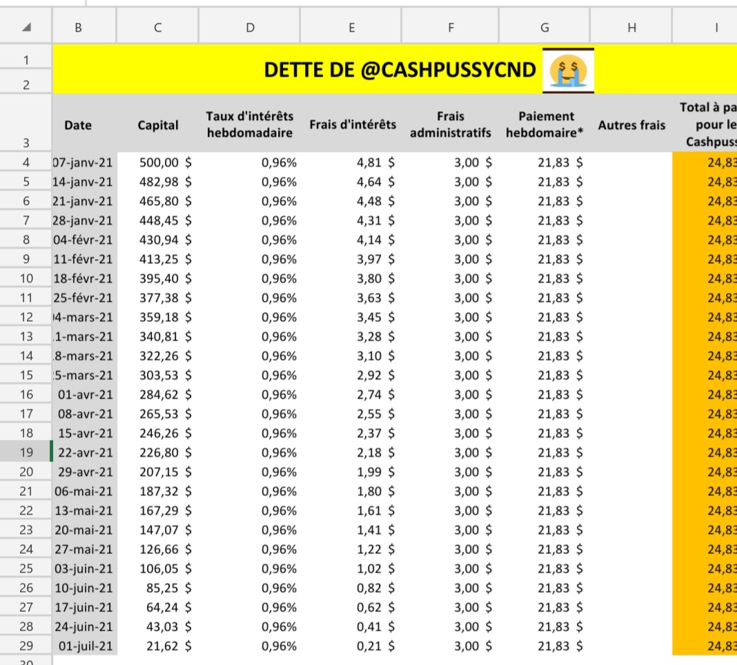The image size is (737, 665).
Task: Select column G header
Action: pos(544,28)
